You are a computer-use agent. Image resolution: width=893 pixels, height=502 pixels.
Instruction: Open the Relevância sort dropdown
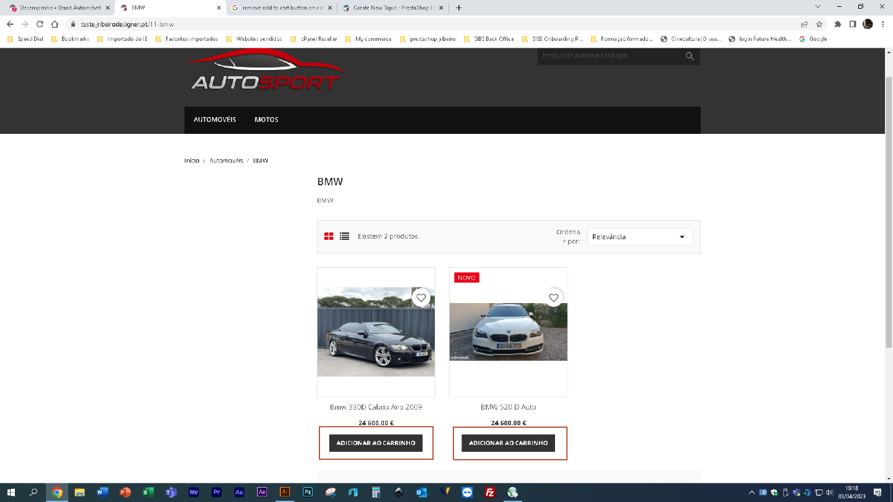click(x=639, y=237)
